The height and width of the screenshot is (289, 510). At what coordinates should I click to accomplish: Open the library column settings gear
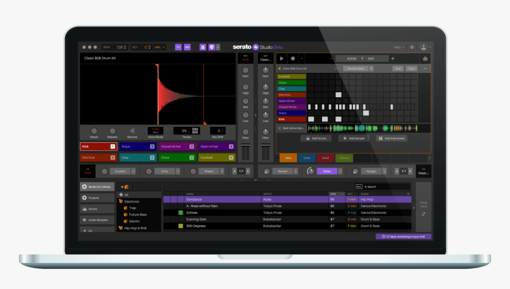409,194
